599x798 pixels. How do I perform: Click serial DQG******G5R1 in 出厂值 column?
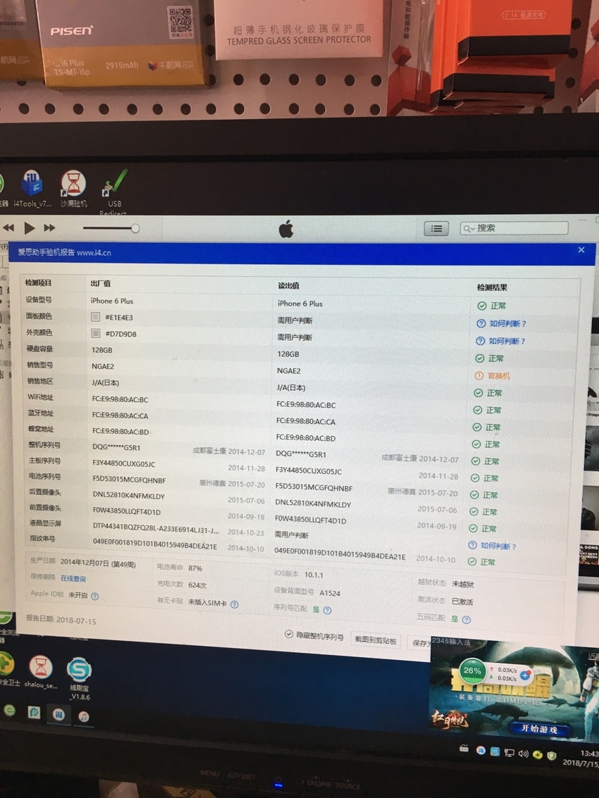pyautogui.click(x=116, y=447)
